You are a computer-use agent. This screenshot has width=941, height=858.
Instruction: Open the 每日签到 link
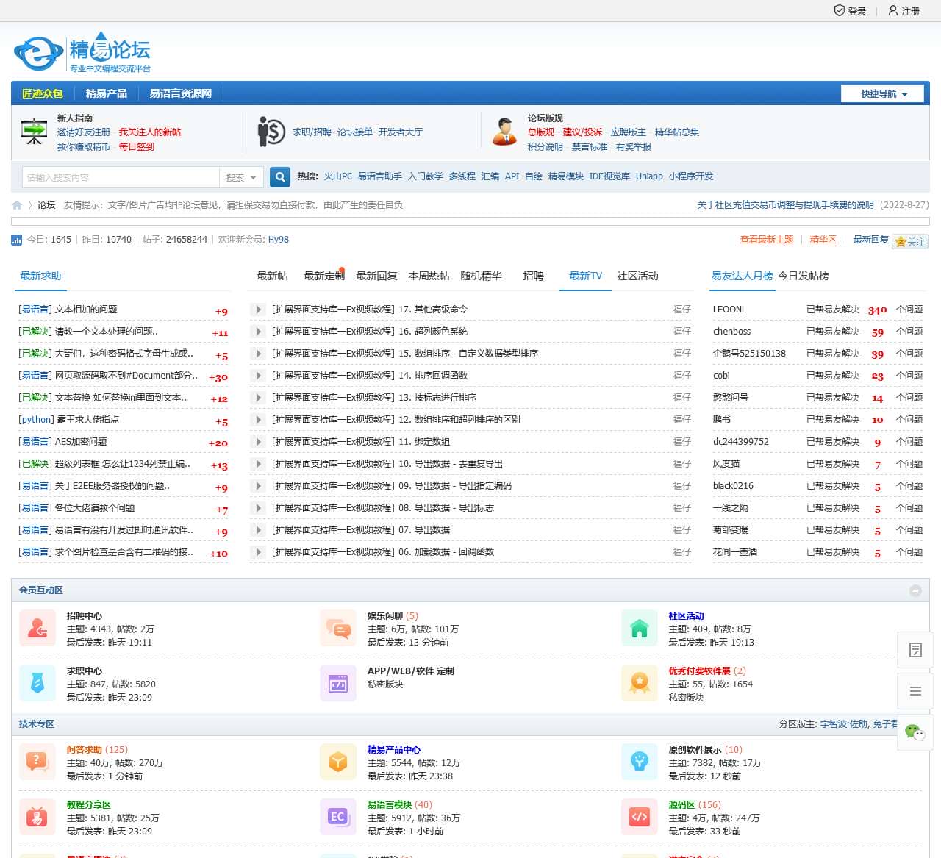(137, 147)
